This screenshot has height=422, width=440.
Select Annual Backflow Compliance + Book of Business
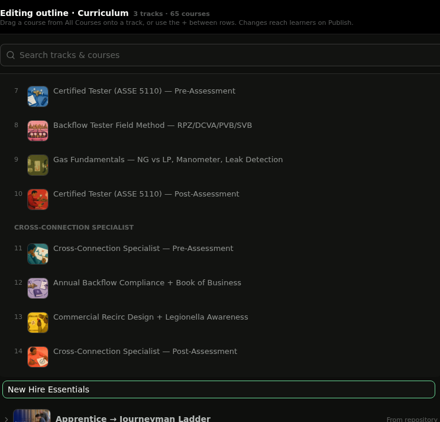147,282
